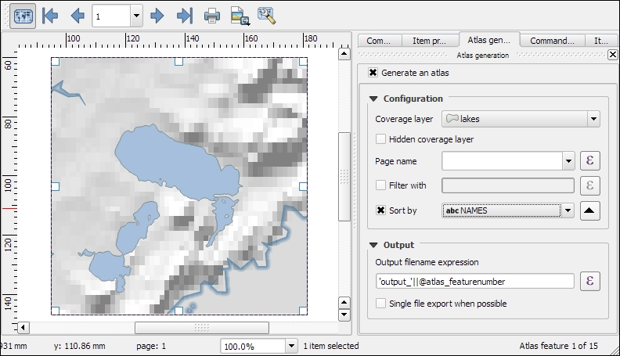Image resolution: width=620 pixels, height=356 pixels.
Task: Open Page name dropdown arrow
Action: tap(568, 161)
